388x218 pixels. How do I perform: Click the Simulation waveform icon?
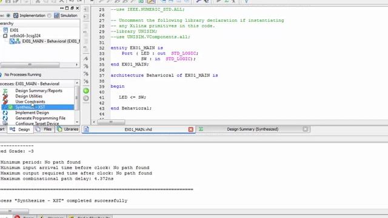pos(56,16)
